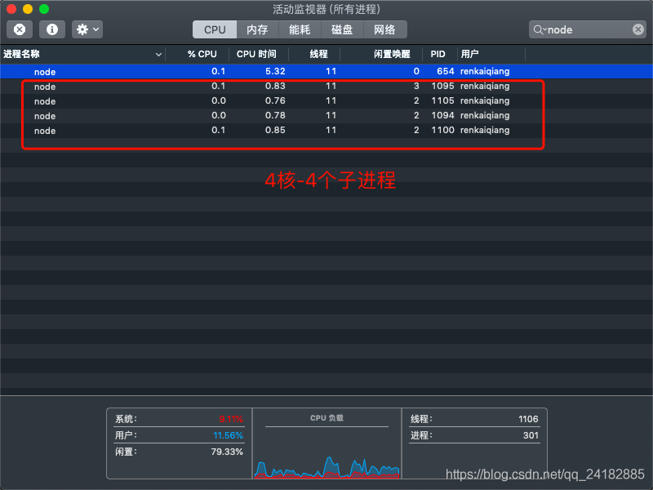This screenshot has height=490, width=653.
Task: Click the system percentage 9.11%
Action: (231, 419)
